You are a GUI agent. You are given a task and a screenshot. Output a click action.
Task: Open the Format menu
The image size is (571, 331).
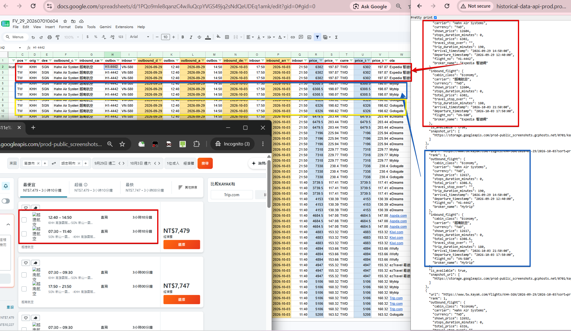(65, 27)
